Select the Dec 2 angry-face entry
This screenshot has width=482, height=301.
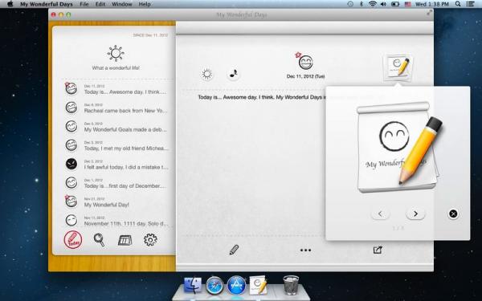[x=116, y=165]
